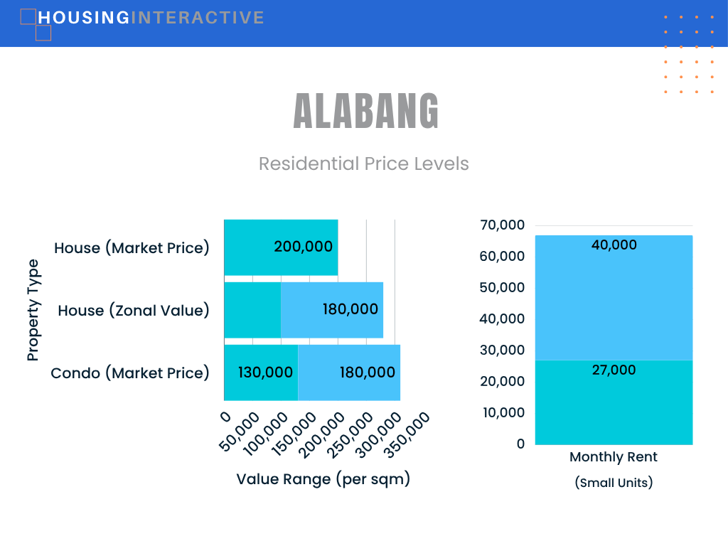Screen dimensions: 728x546
Task: Click the Residential Price Levels subtitle
Action: (x=363, y=164)
